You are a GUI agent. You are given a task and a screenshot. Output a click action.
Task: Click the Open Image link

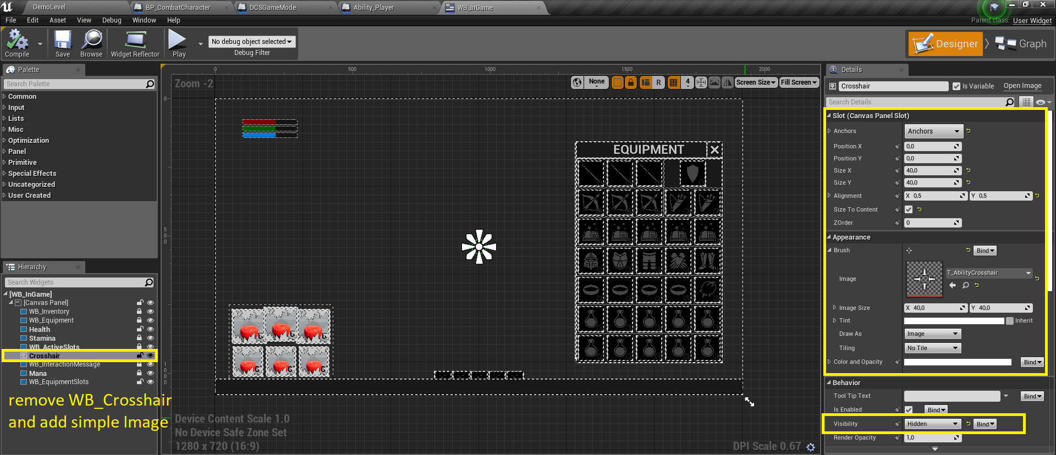(1022, 86)
